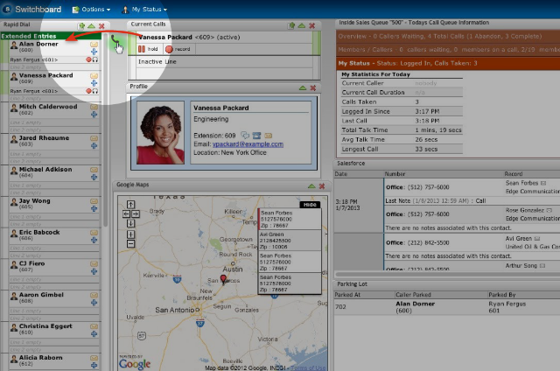The width and height of the screenshot is (560, 371).
Task: Click record dot in Alan Dorner's Ryan Fergus line
Action: coord(88,59)
